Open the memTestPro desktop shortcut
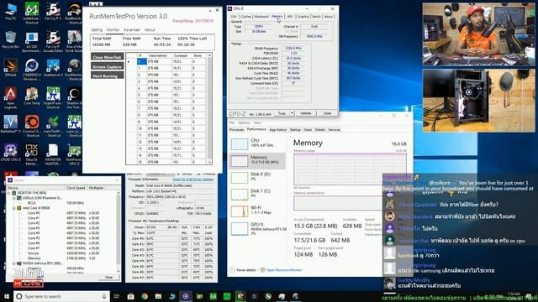Viewport: 538px width, 302px height. [x=53, y=126]
